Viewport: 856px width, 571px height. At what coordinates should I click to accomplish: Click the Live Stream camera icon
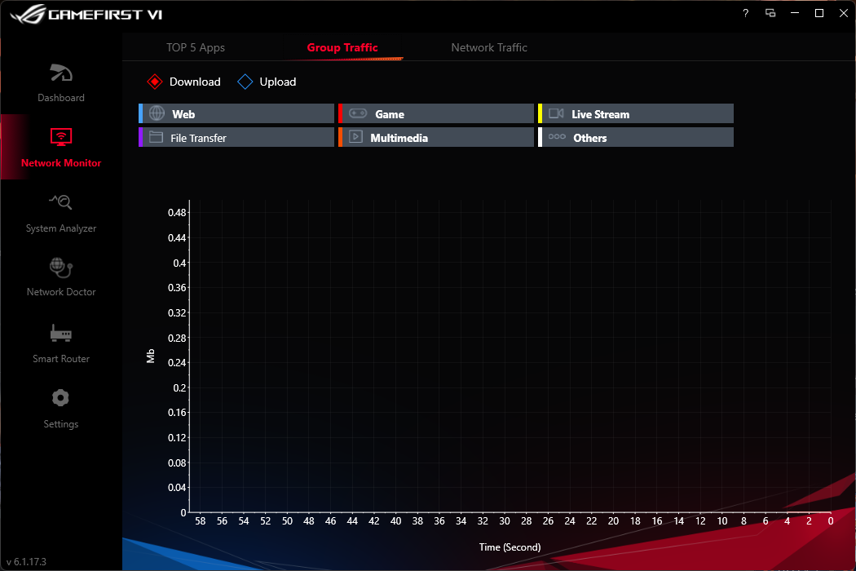(x=556, y=113)
